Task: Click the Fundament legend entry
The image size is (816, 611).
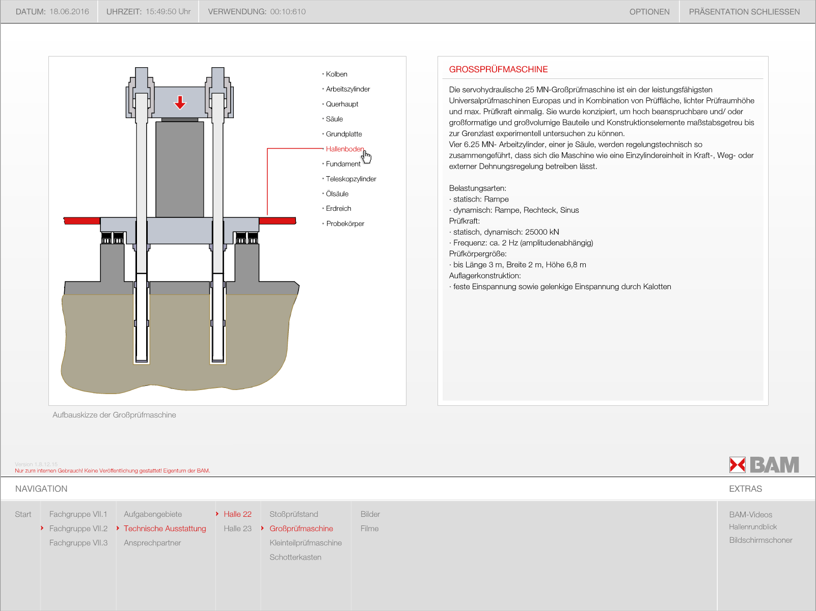Action: click(343, 164)
